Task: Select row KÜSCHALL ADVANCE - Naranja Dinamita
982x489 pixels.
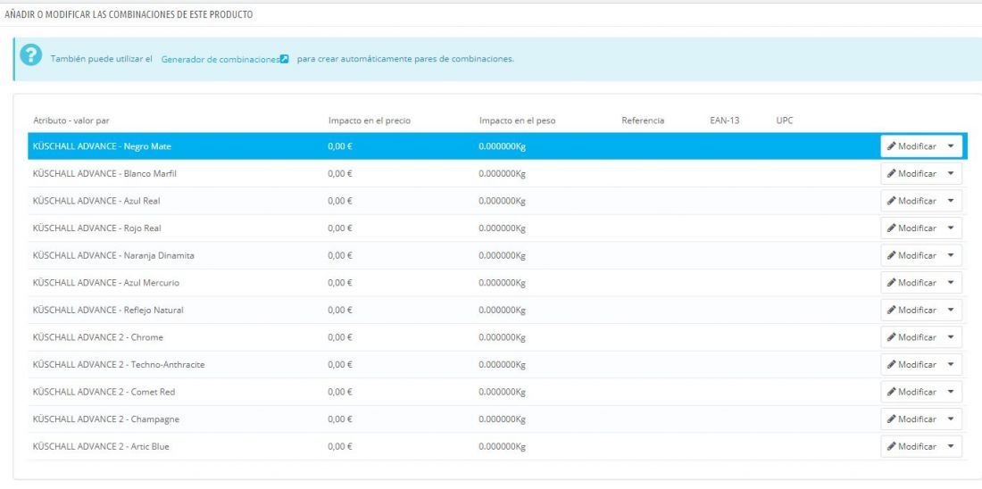Action: 497,255
